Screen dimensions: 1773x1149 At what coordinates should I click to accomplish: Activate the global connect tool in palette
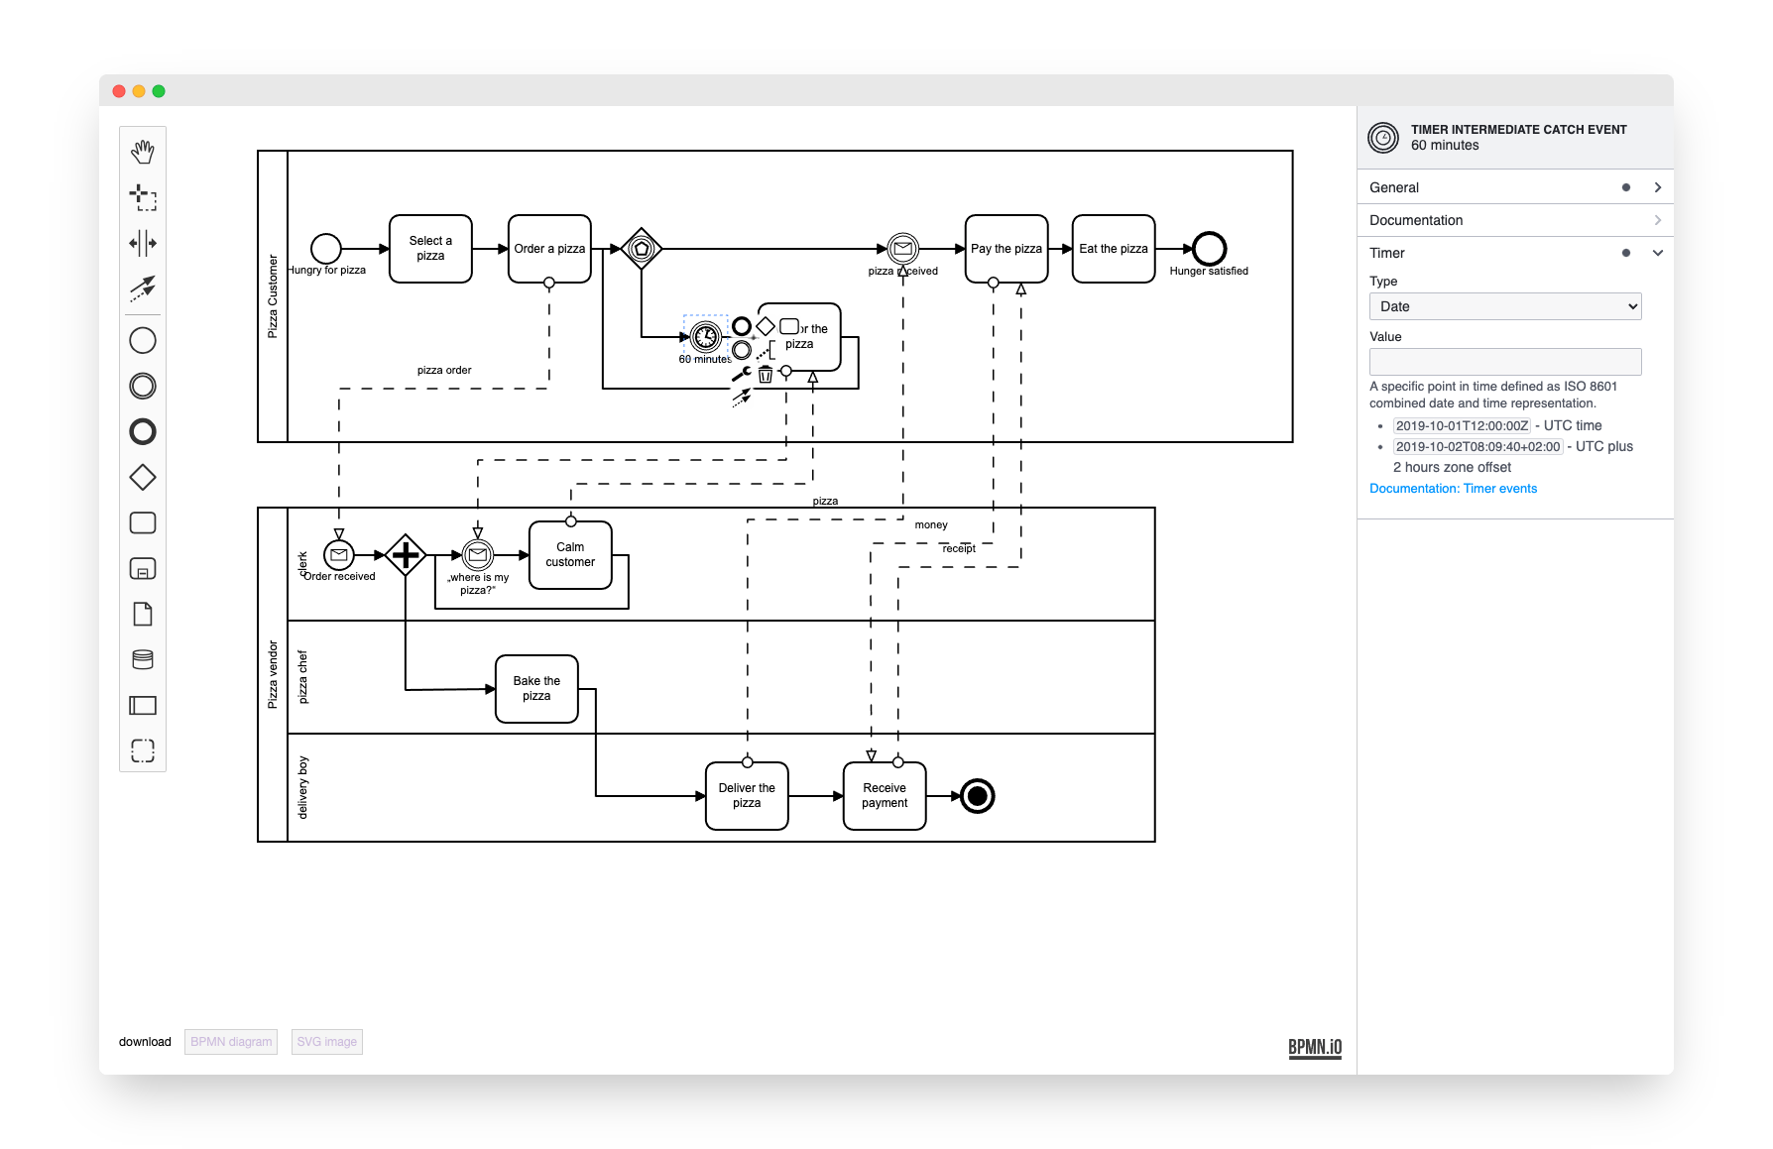tap(143, 288)
